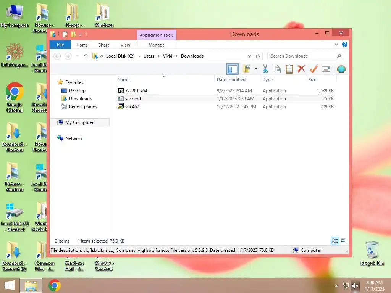Open Downloads in the navigation pane
The height and width of the screenshot is (293, 391).
pyautogui.click(x=80, y=98)
